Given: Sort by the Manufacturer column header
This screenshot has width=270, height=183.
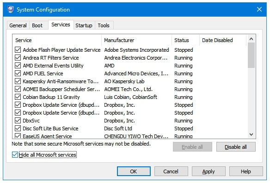Looking at the screenshot, I should (x=137, y=40).
